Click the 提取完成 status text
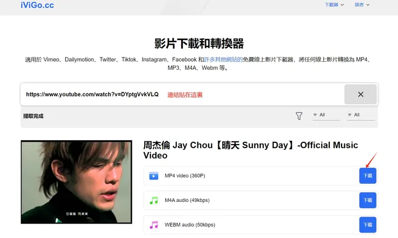The width and height of the screenshot is (398, 238). pyautogui.click(x=33, y=116)
